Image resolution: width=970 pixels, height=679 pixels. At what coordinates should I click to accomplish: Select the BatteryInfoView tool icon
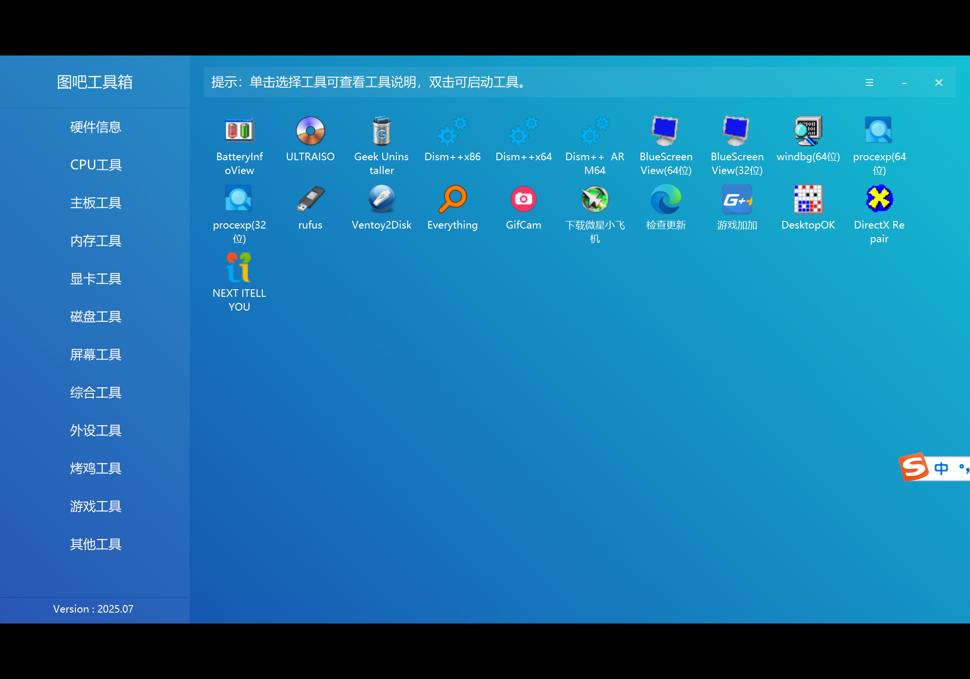(239, 130)
